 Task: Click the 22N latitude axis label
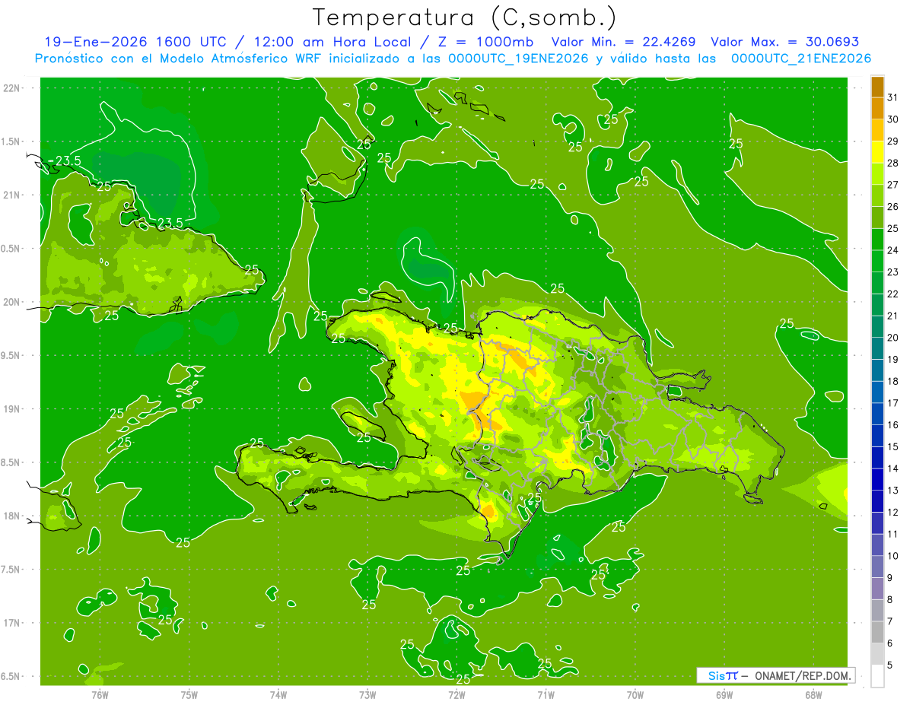tap(11, 88)
